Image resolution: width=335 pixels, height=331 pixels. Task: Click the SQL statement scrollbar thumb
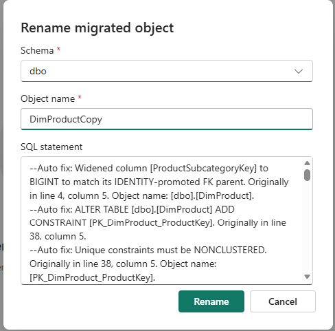pyautogui.click(x=307, y=175)
